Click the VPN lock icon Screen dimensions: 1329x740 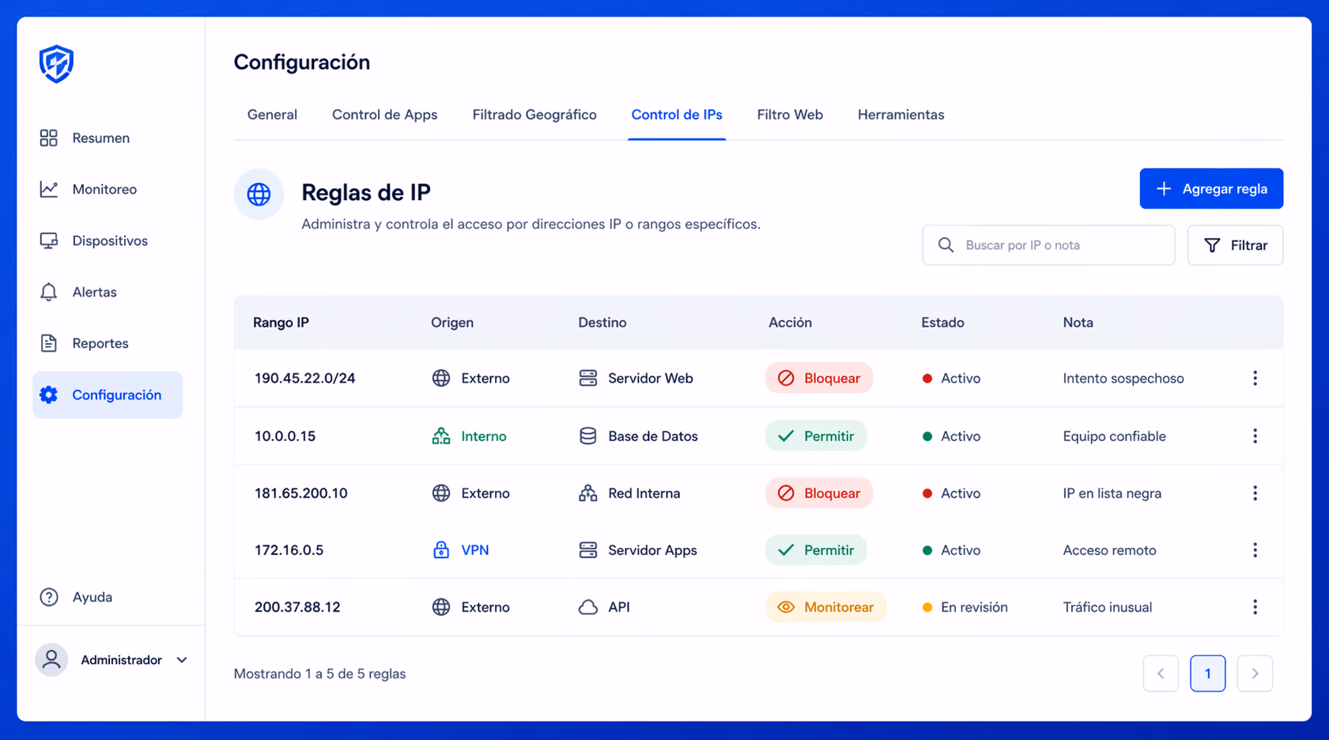point(441,549)
